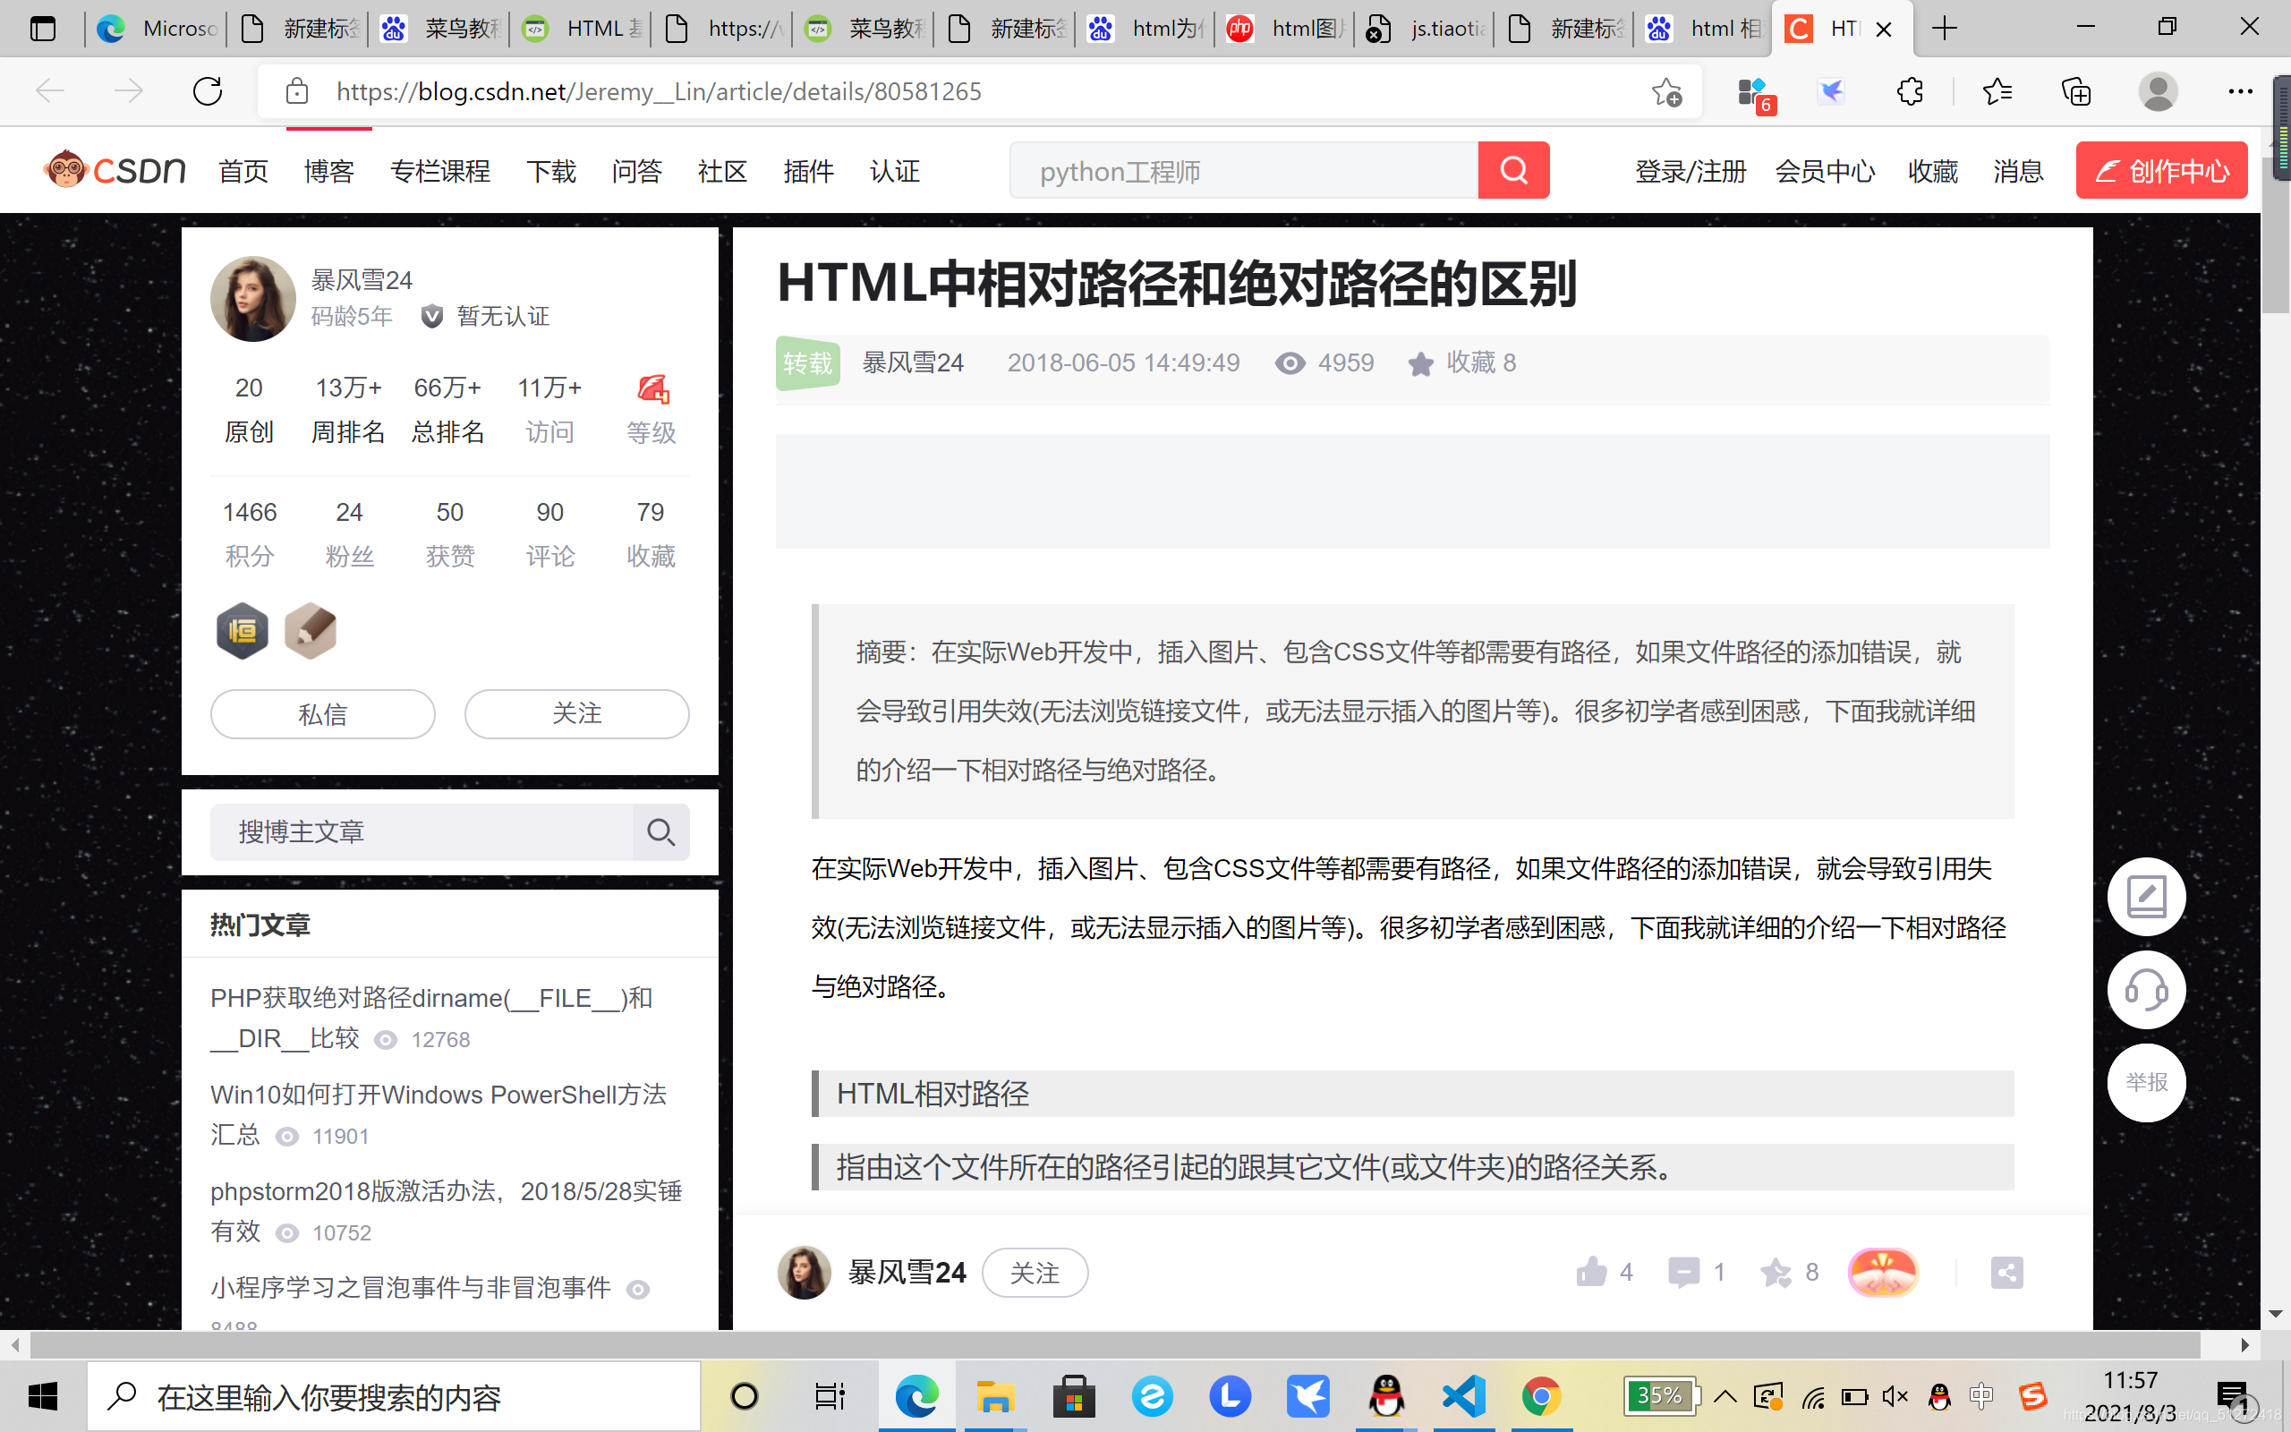Click the browser profile avatar

click(x=2158, y=92)
